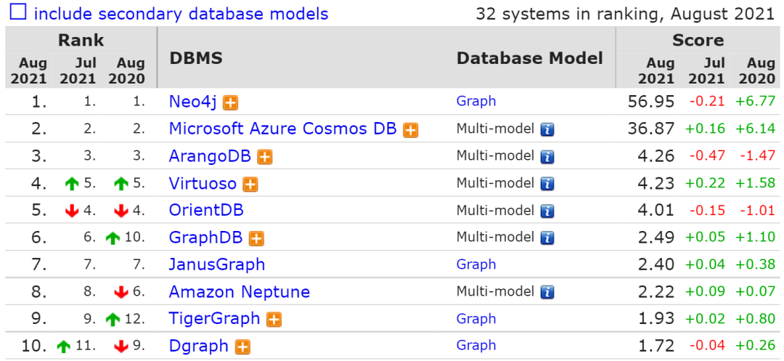Click the plus icon beside Dgraph

(x=243, y=347)
